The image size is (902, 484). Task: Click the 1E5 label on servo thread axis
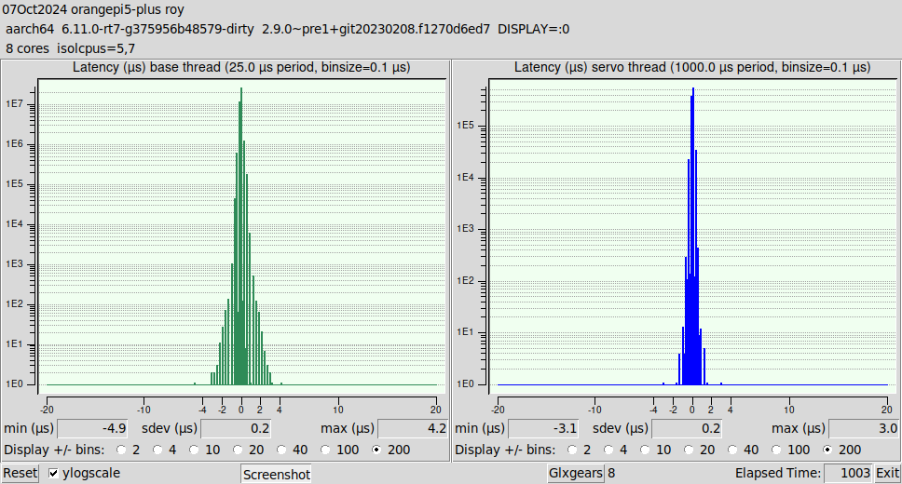click(465, 125)
